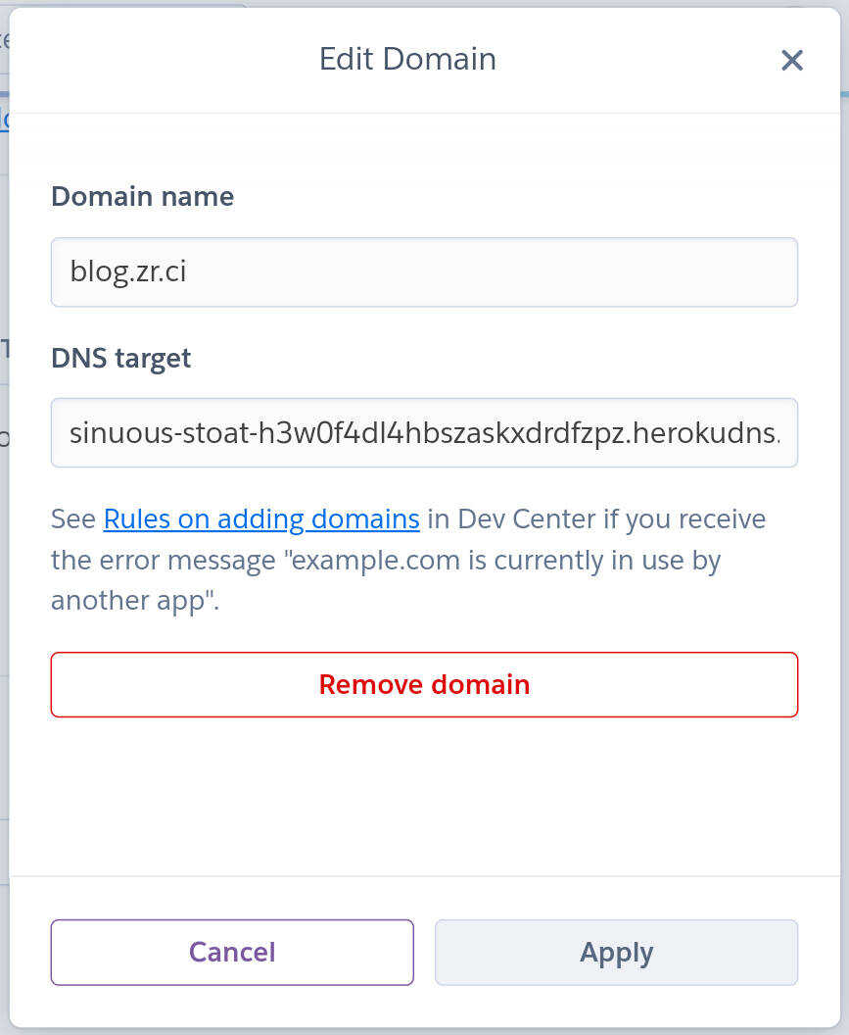The height and width of the screenshot is (1035, 849).
Task: Click the "another app" text in help note
Action: [132, 601]
